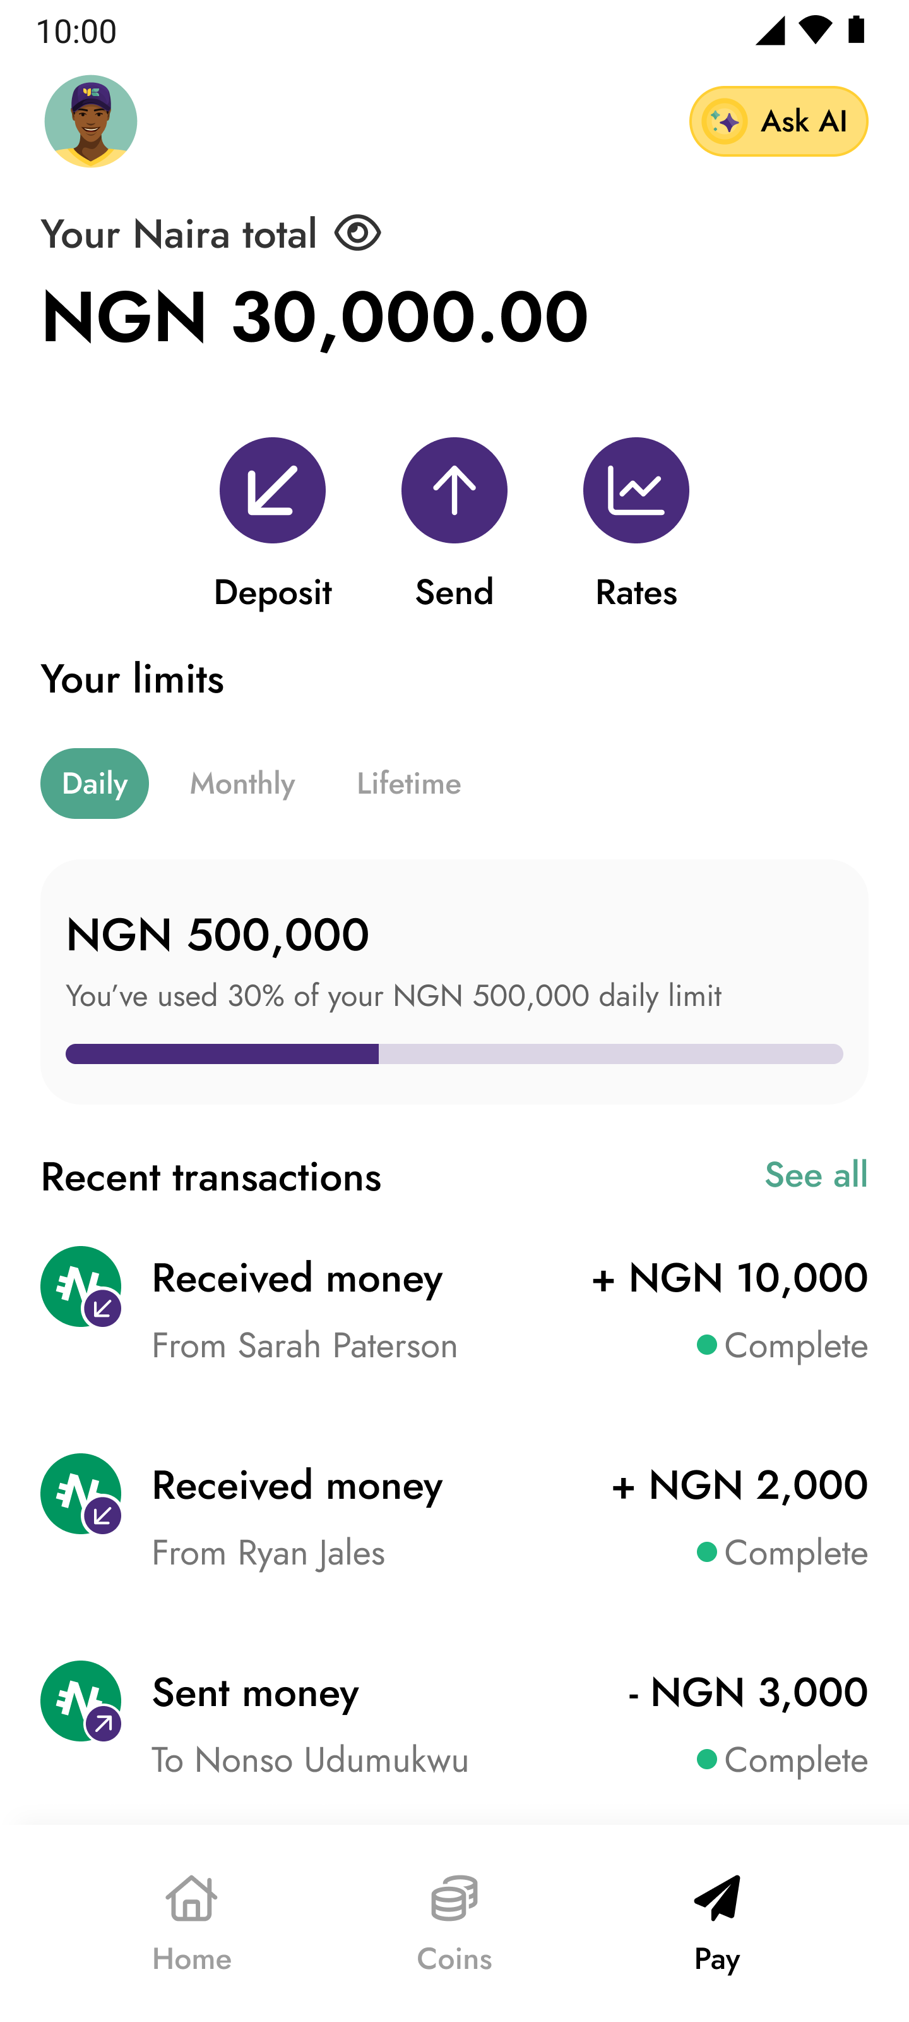Open the Rates chart icon
This screenshot has height=2022, width=909.
coord(635,490)
